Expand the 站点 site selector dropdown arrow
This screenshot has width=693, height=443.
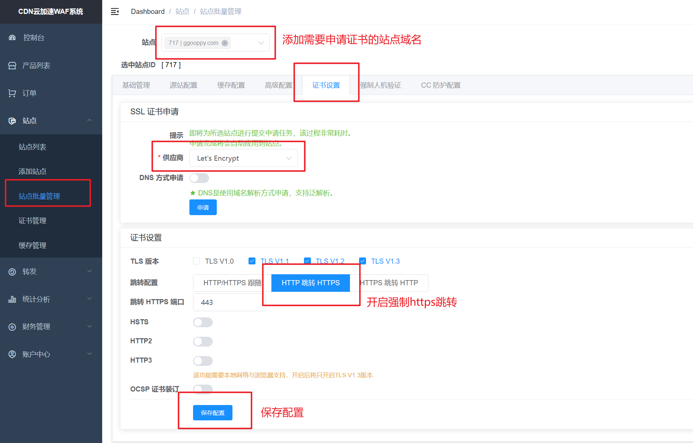(x=261, y=43)
